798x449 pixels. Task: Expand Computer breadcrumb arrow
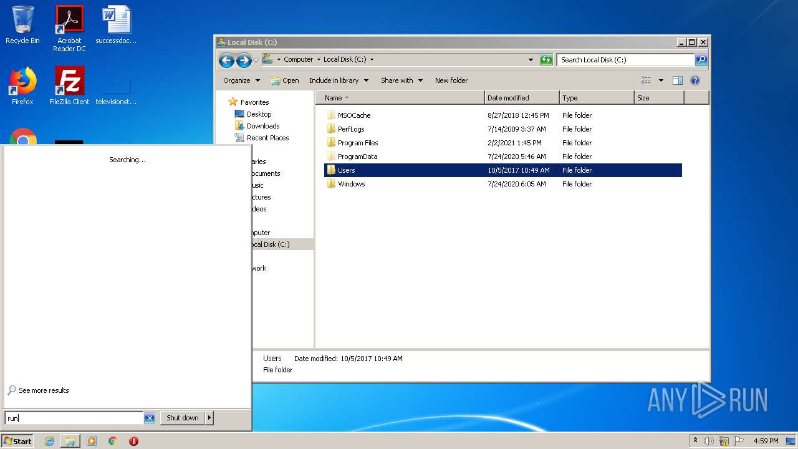(318, 60)
